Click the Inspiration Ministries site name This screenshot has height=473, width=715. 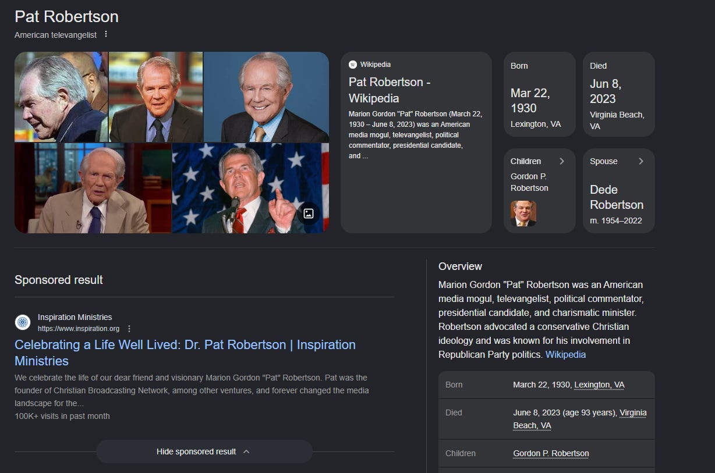[x=75, y=317]
